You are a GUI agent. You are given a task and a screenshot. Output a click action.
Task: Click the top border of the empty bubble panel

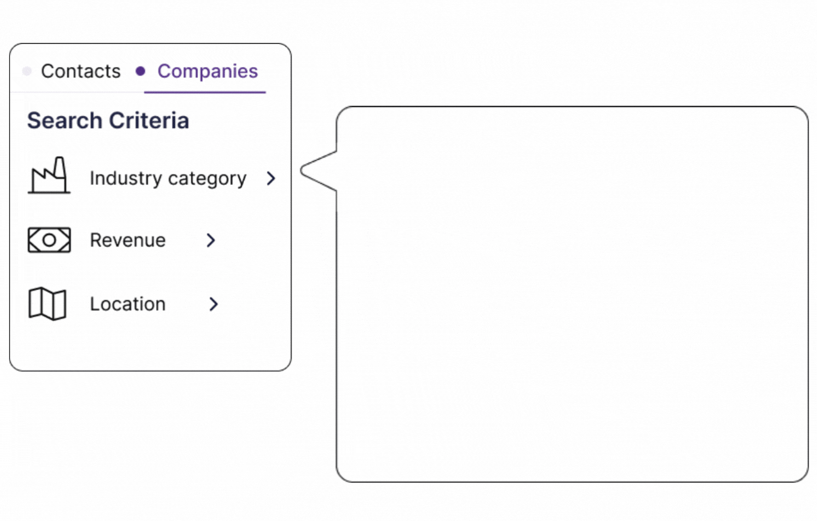pos(572,107)
